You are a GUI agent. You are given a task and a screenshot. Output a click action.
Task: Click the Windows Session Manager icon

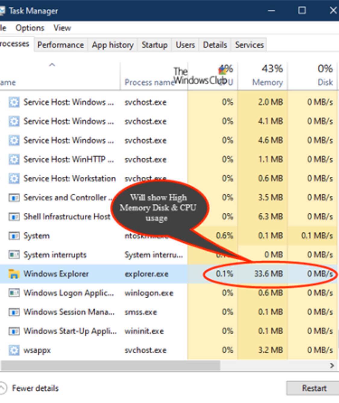pyautogui.click(x=14, y=312)
